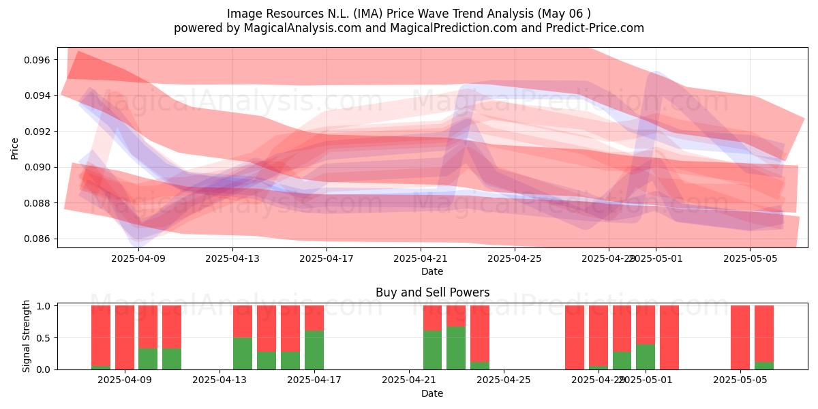The image size is (818, 409).
Task: Click the chart title mentioning Image Resources N.L. (IMA)
Action: [409, 14]
